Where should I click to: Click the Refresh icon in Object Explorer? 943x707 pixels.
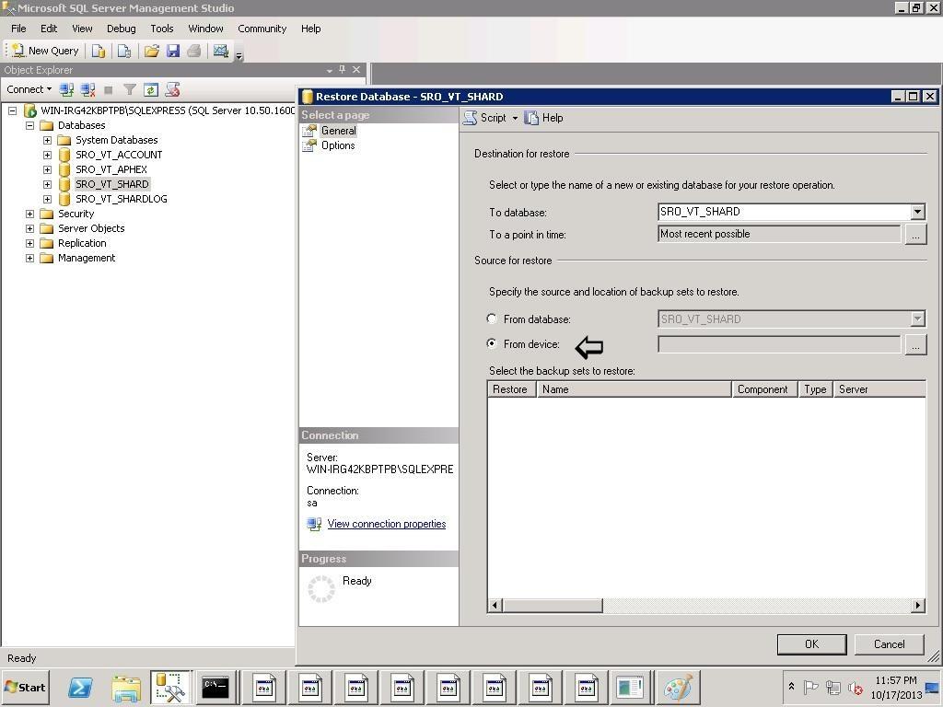tap(151, 90)
